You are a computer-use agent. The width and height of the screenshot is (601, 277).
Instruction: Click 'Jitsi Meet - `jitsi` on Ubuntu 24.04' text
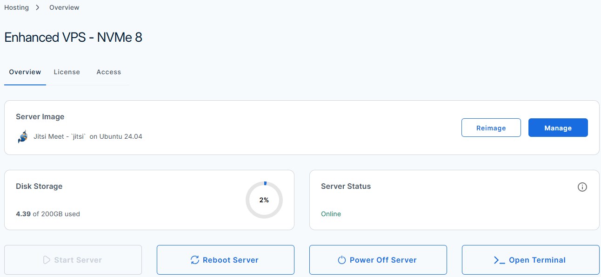(x=88, y=136)
